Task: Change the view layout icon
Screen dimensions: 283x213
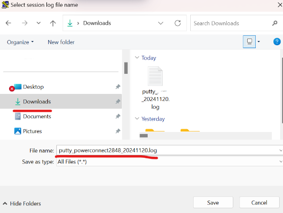Action: [249, 42]
